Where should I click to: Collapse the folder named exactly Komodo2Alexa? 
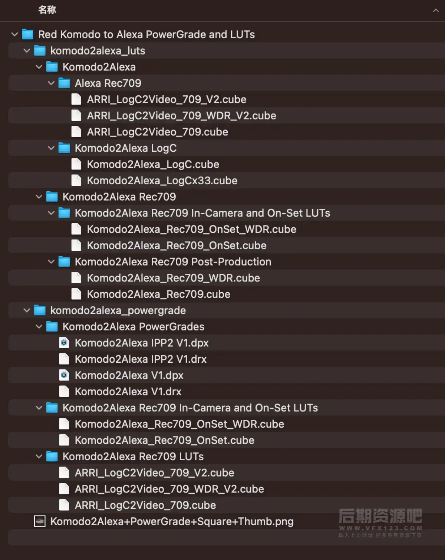coord(39,67)
